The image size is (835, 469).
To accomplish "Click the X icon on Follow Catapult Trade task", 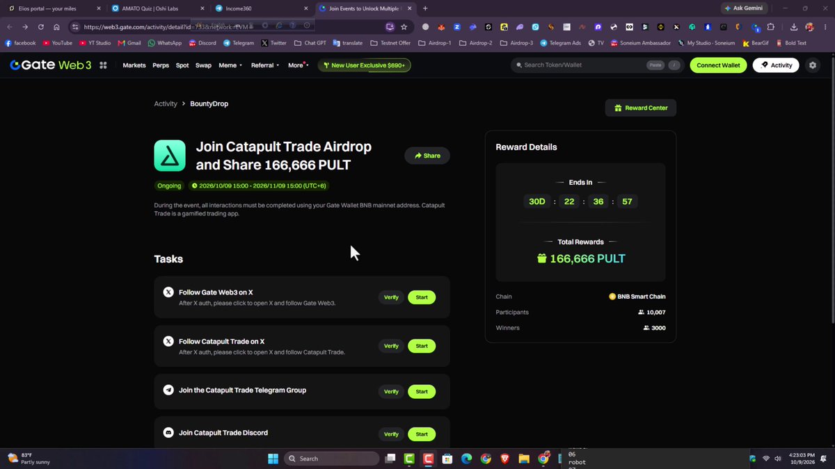I will point(168,341).
